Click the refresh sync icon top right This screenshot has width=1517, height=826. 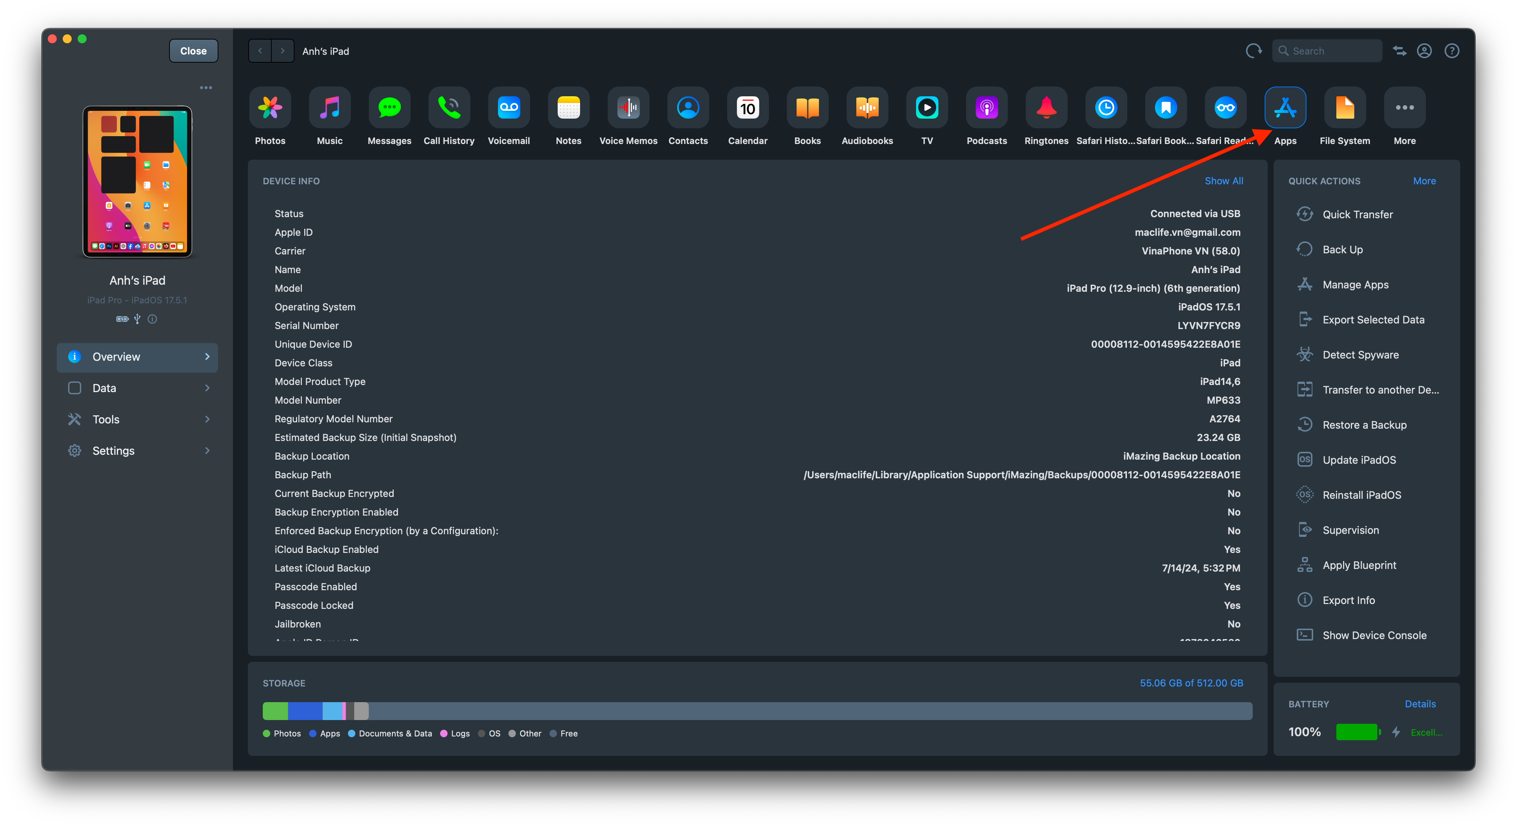[x=1253, y=51]
